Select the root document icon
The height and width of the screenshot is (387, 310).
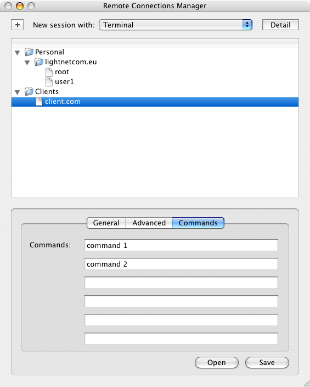tap(49, 72)
